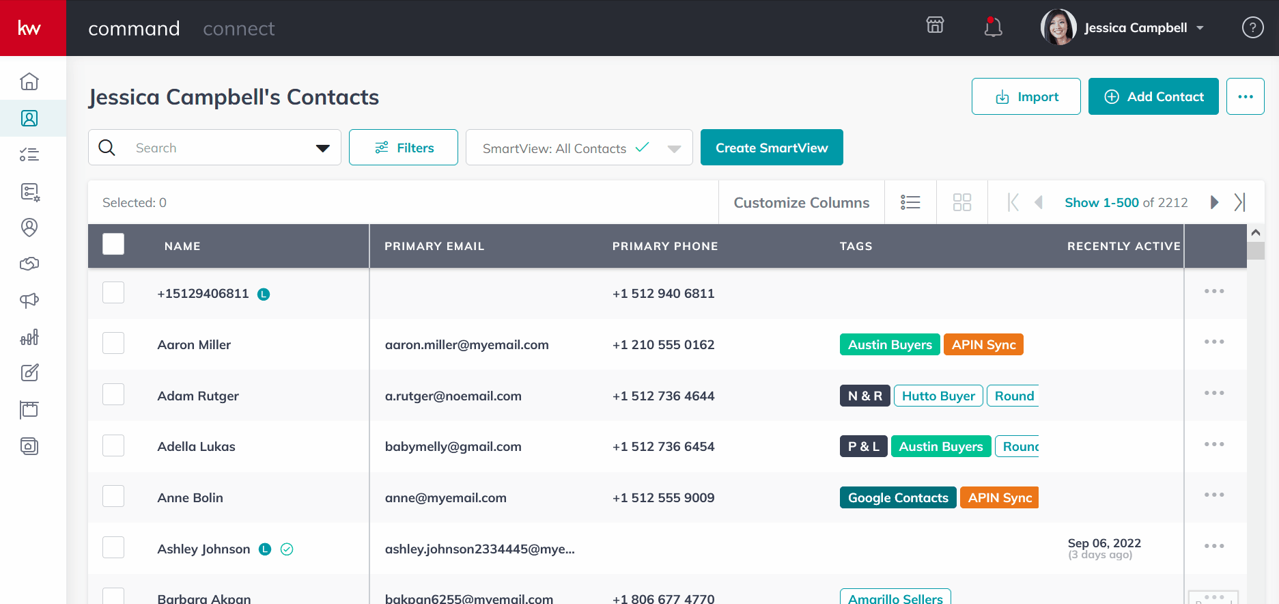This screenshot has height=604, width=1279.
Task: Go to first page of contacts
Action: point(1013,202)
